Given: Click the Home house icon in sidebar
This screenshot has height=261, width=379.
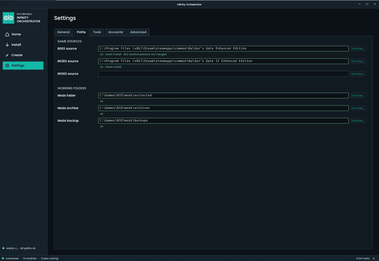Looking at the screenshot, I should (7, 34).
